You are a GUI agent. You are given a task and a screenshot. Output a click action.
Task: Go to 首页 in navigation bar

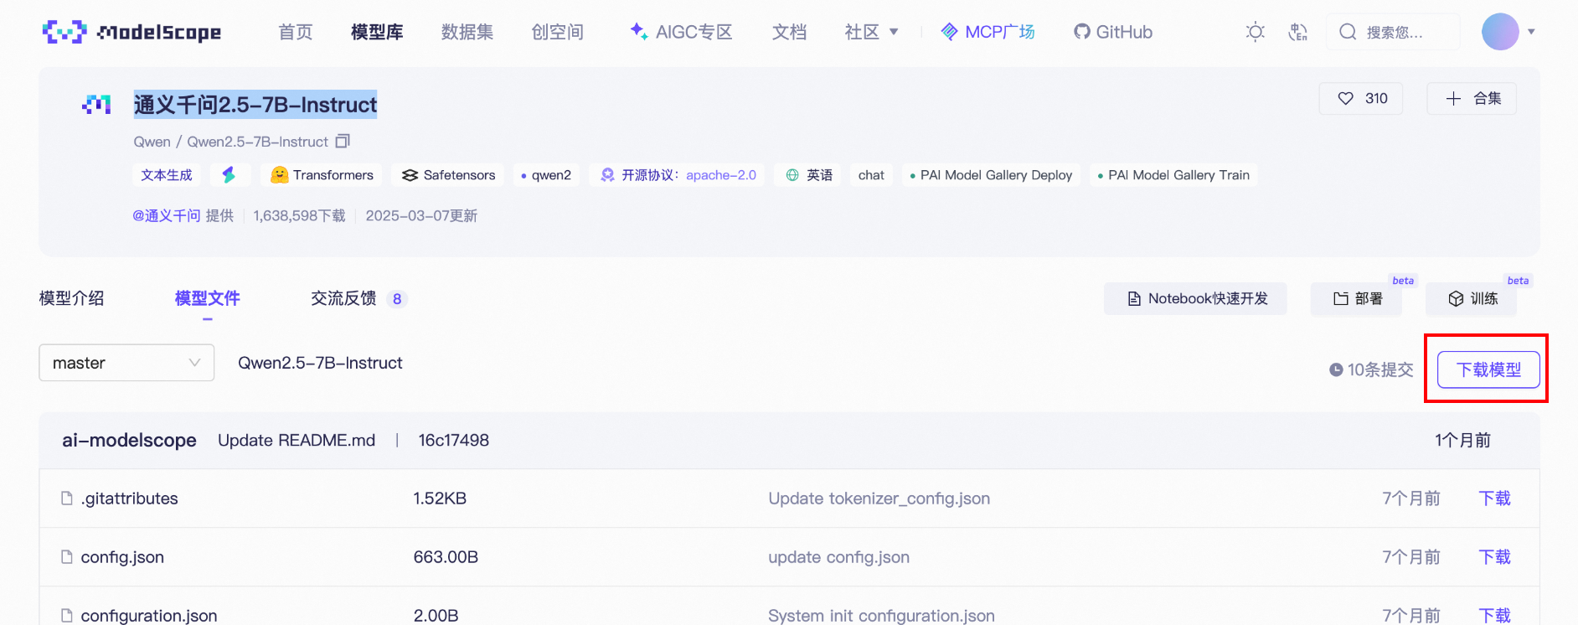point(295,32)
